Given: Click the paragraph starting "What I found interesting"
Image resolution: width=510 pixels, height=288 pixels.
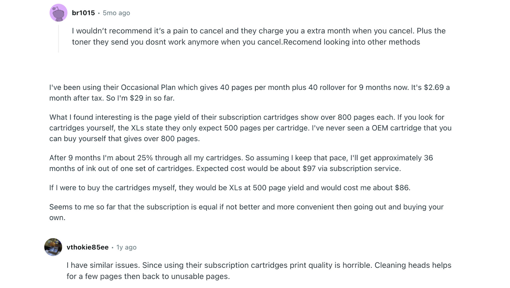Looking at the screenshot, I should point(251,128).
